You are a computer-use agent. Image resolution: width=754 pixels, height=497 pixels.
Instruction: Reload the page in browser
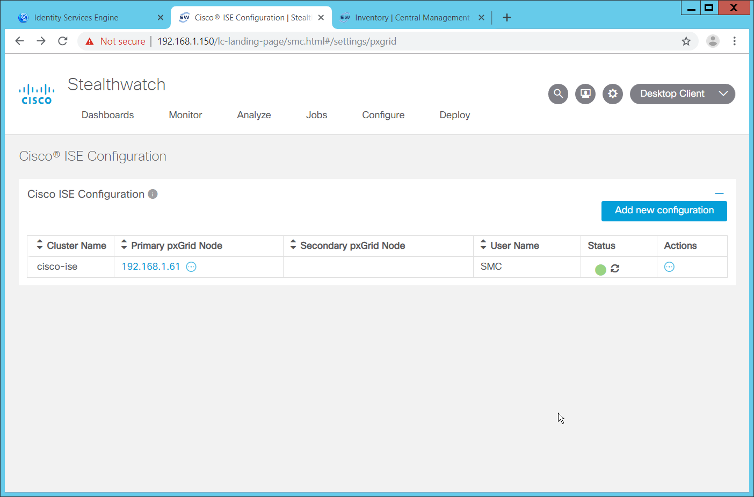coord(63,41)
